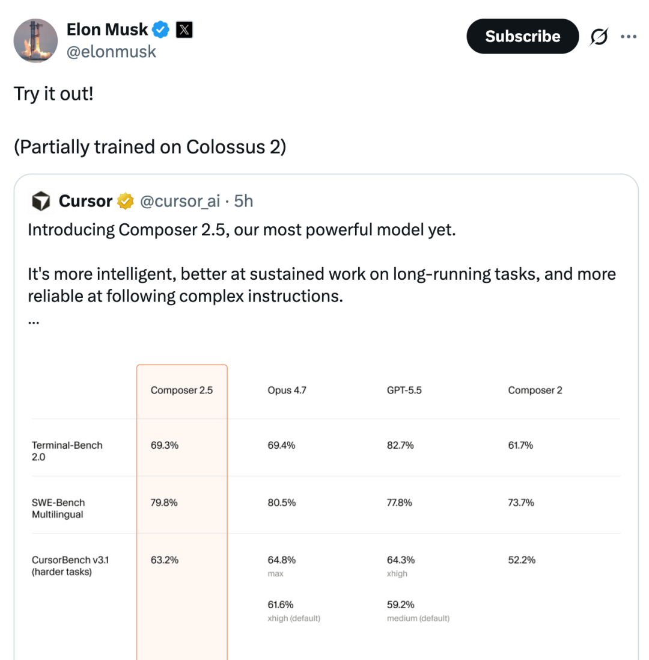Open the three-dot more options menu
The height and width of the screenshot is (660, 649).
(x=629, y=37)
